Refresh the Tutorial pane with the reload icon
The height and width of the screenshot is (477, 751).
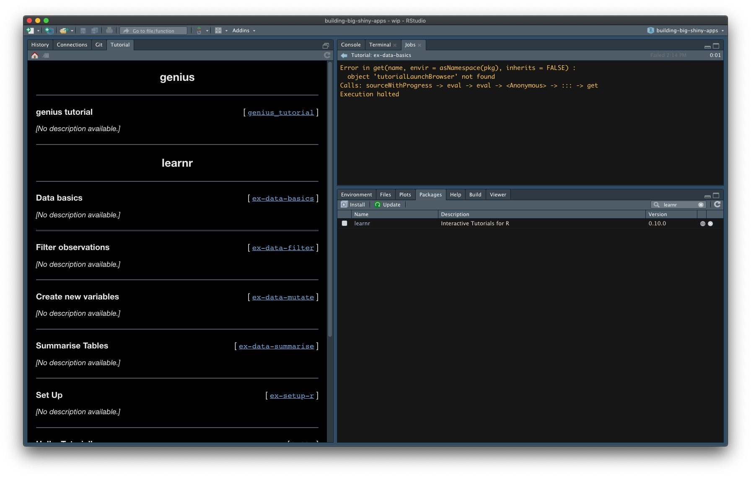point(327,55)
